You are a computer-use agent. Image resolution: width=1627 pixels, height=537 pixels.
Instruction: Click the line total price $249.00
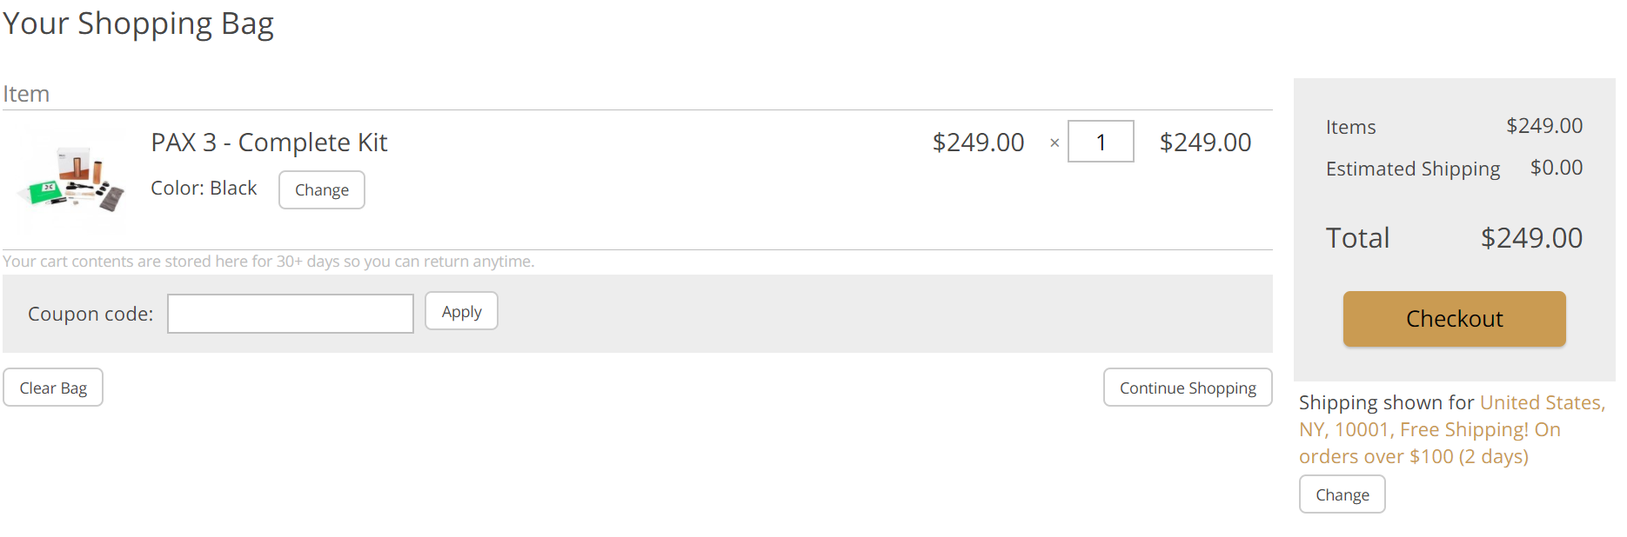point(1205,143)
